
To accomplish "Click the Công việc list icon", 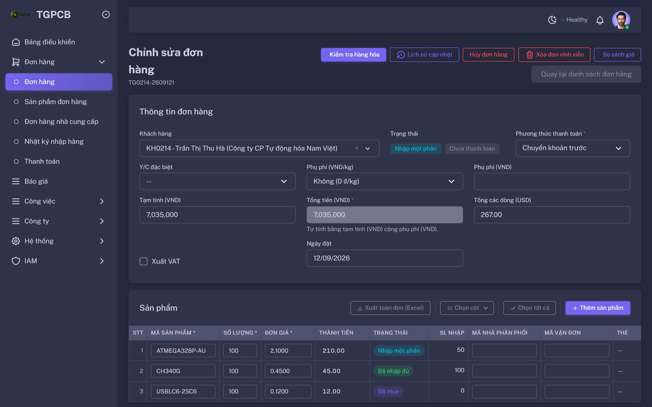I will coord(16,201).
